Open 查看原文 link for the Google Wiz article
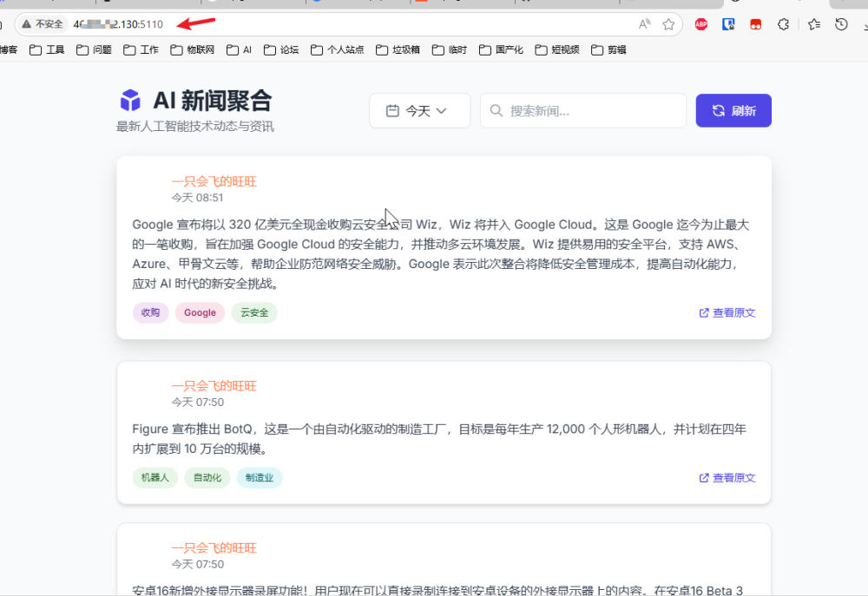The width and height of the screenshot is (868, 596). (727, 312)
